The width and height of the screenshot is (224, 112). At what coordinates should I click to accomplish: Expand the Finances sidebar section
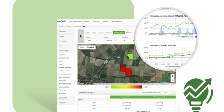[x=66, y=103]
